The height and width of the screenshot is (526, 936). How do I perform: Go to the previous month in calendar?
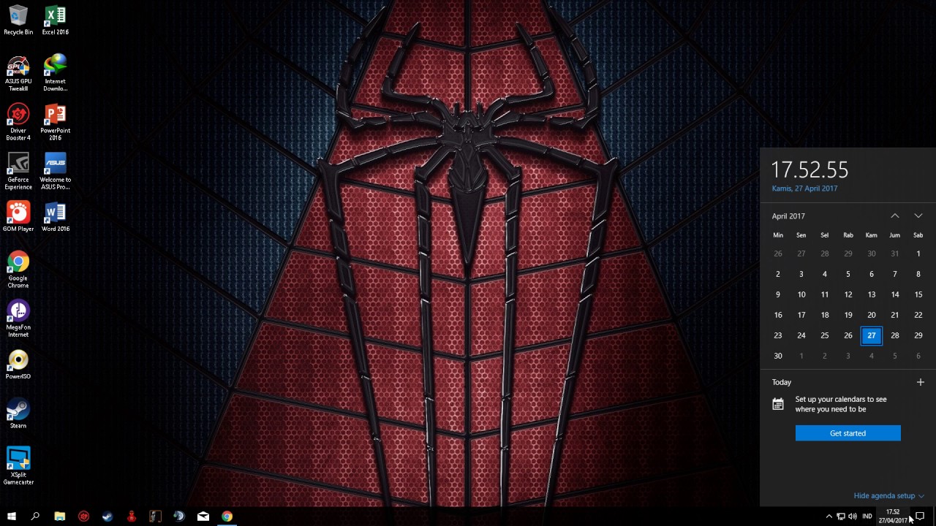pos(895,216)
